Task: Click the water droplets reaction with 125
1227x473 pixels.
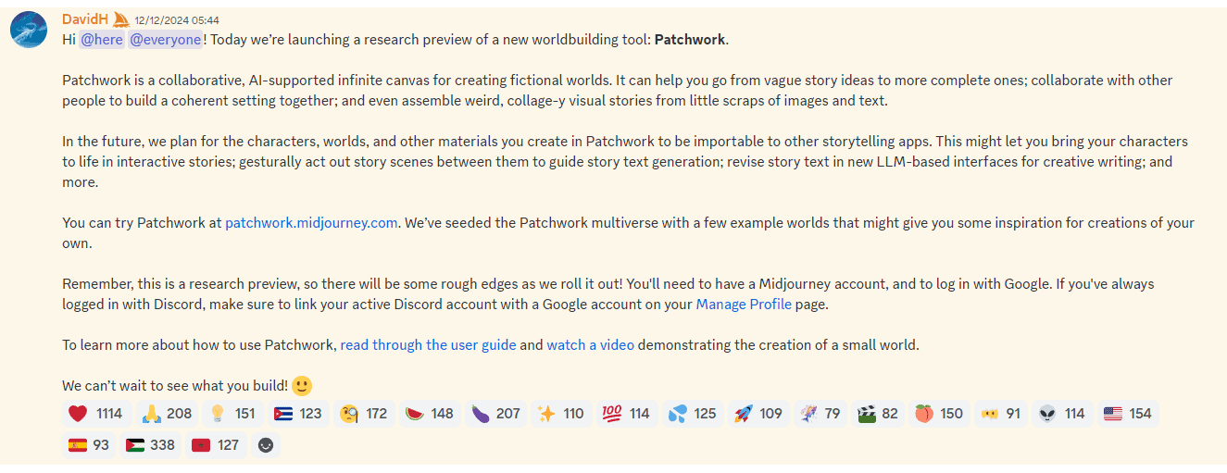Action: (693, 414)
